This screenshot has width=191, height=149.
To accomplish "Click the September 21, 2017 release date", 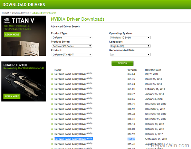I will point(156,139).
